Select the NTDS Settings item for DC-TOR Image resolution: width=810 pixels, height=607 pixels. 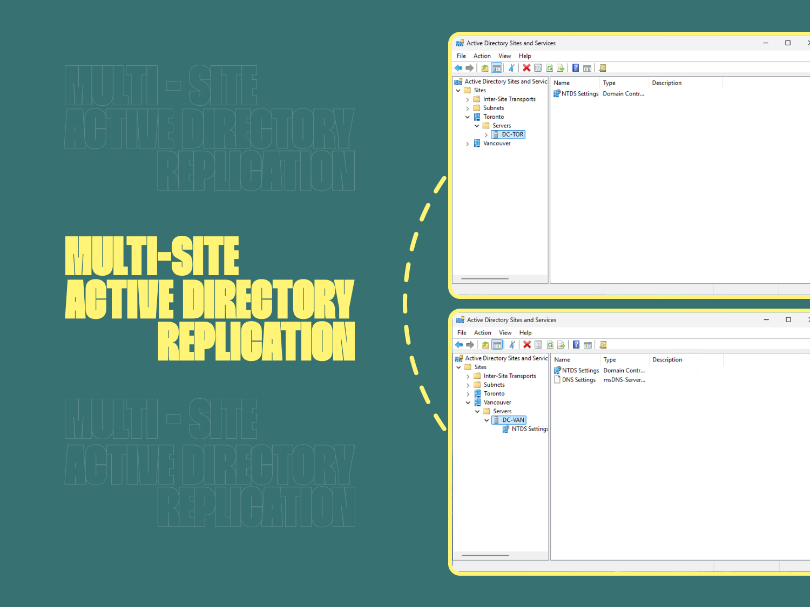coord(579,93)
